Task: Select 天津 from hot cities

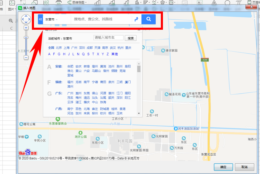Action: pyautogui.click(x=97, y=48)
